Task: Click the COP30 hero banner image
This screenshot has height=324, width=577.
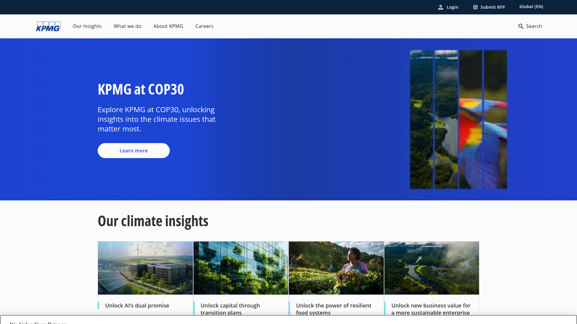Action: tap(458, 119)
